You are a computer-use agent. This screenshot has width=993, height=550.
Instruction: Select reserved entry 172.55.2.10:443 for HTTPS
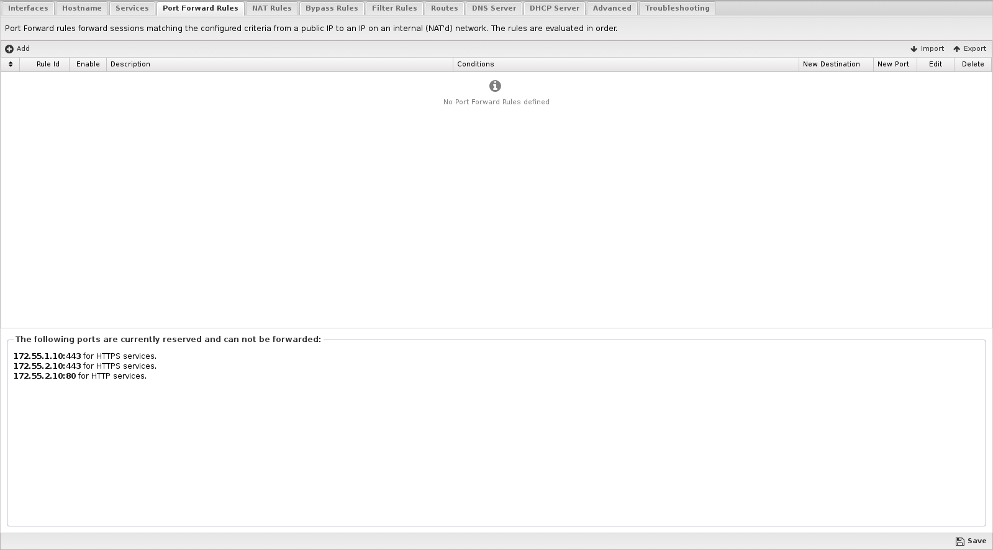pos(85,366)
